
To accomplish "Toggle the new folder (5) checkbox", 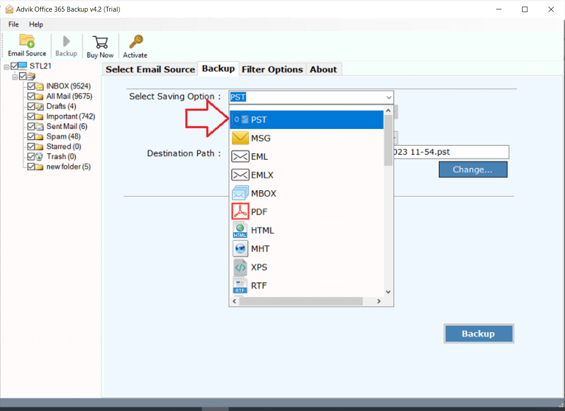I will point(31,167).
